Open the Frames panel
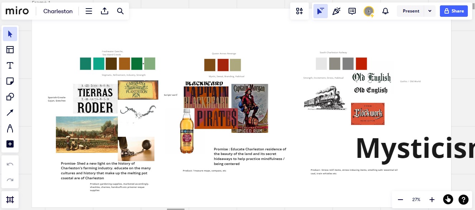This screenshot has height=210, width=475. point(10,200)
